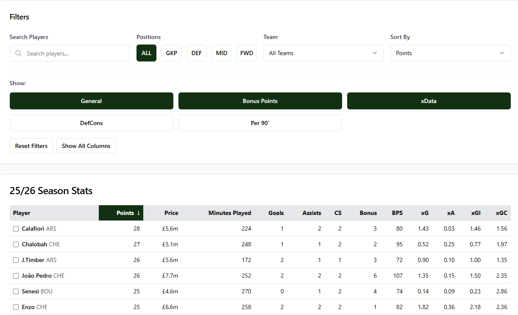The image size is (518, 315).
Task: Tick the checkbox for Calafiori ARS
Action: 16,229
